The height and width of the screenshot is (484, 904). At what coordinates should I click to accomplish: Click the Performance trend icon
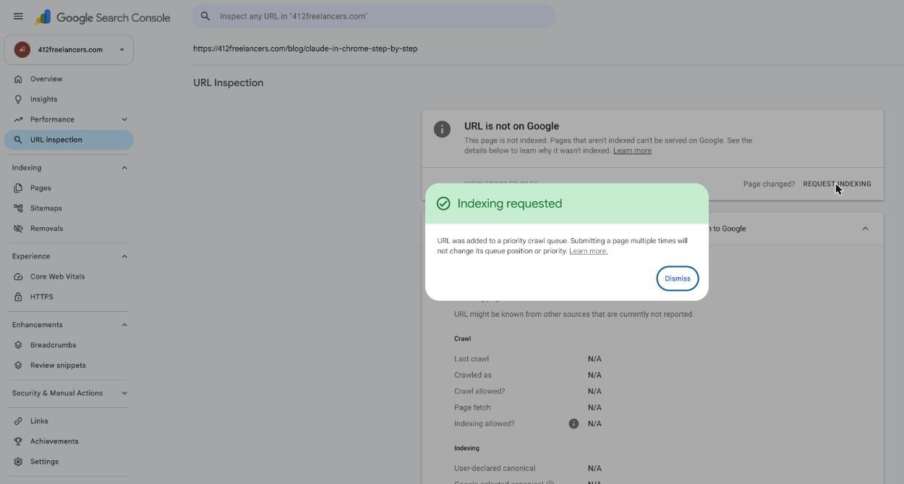[x=18, y=119]
